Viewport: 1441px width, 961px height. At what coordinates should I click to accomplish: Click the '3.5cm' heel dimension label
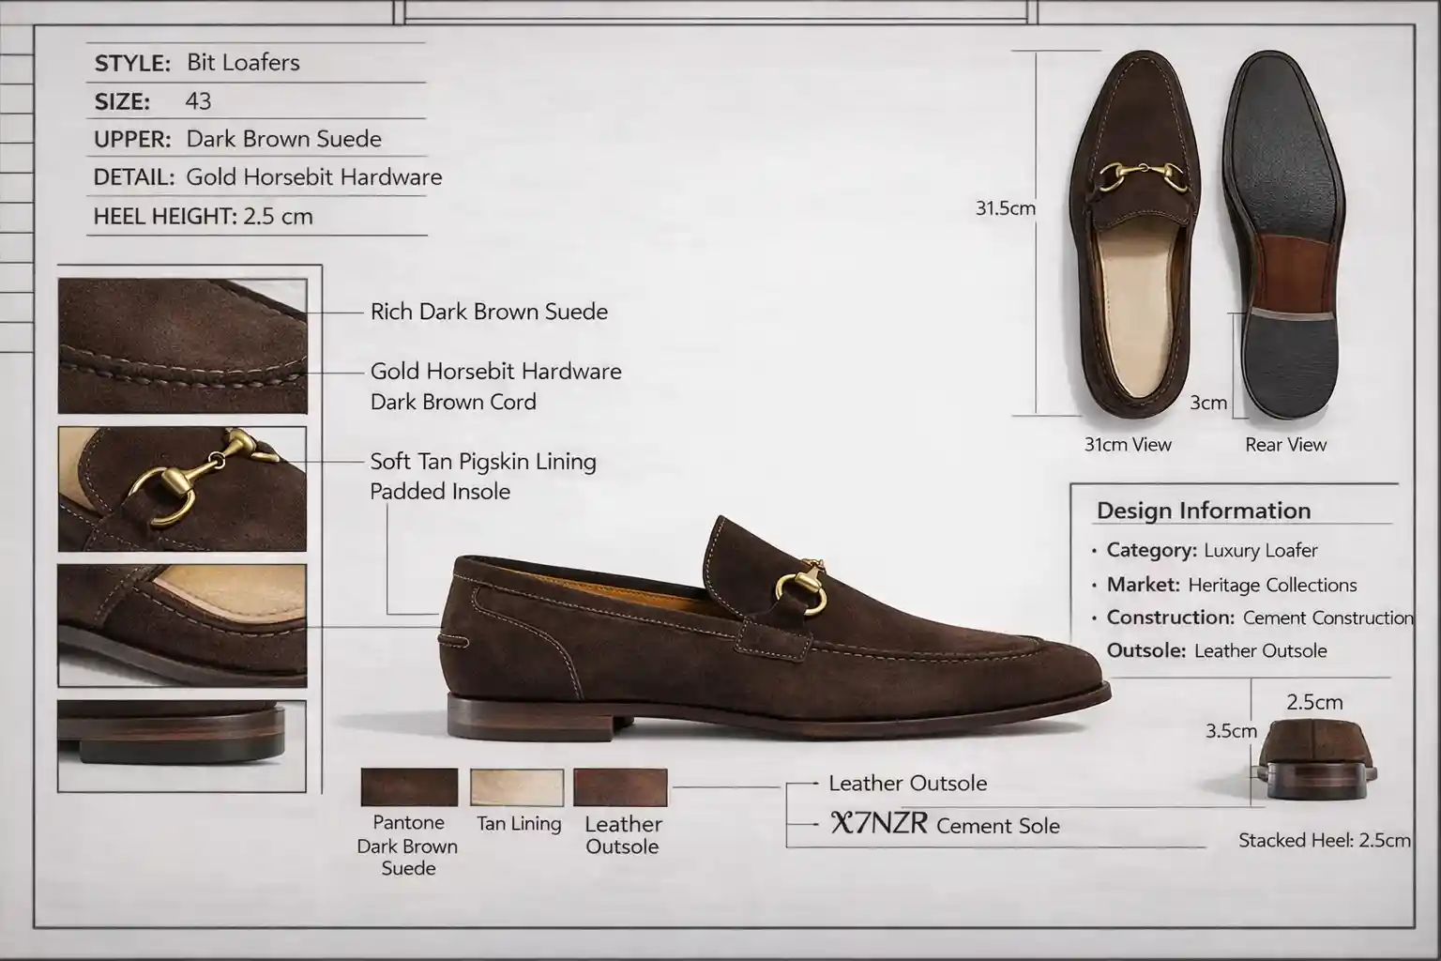(x=1231, y=731)
